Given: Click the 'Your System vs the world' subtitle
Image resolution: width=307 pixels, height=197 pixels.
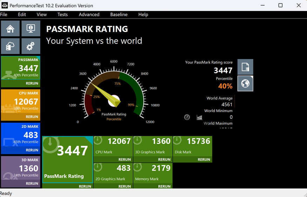Looking at the screenshot, I should [94, 41].
